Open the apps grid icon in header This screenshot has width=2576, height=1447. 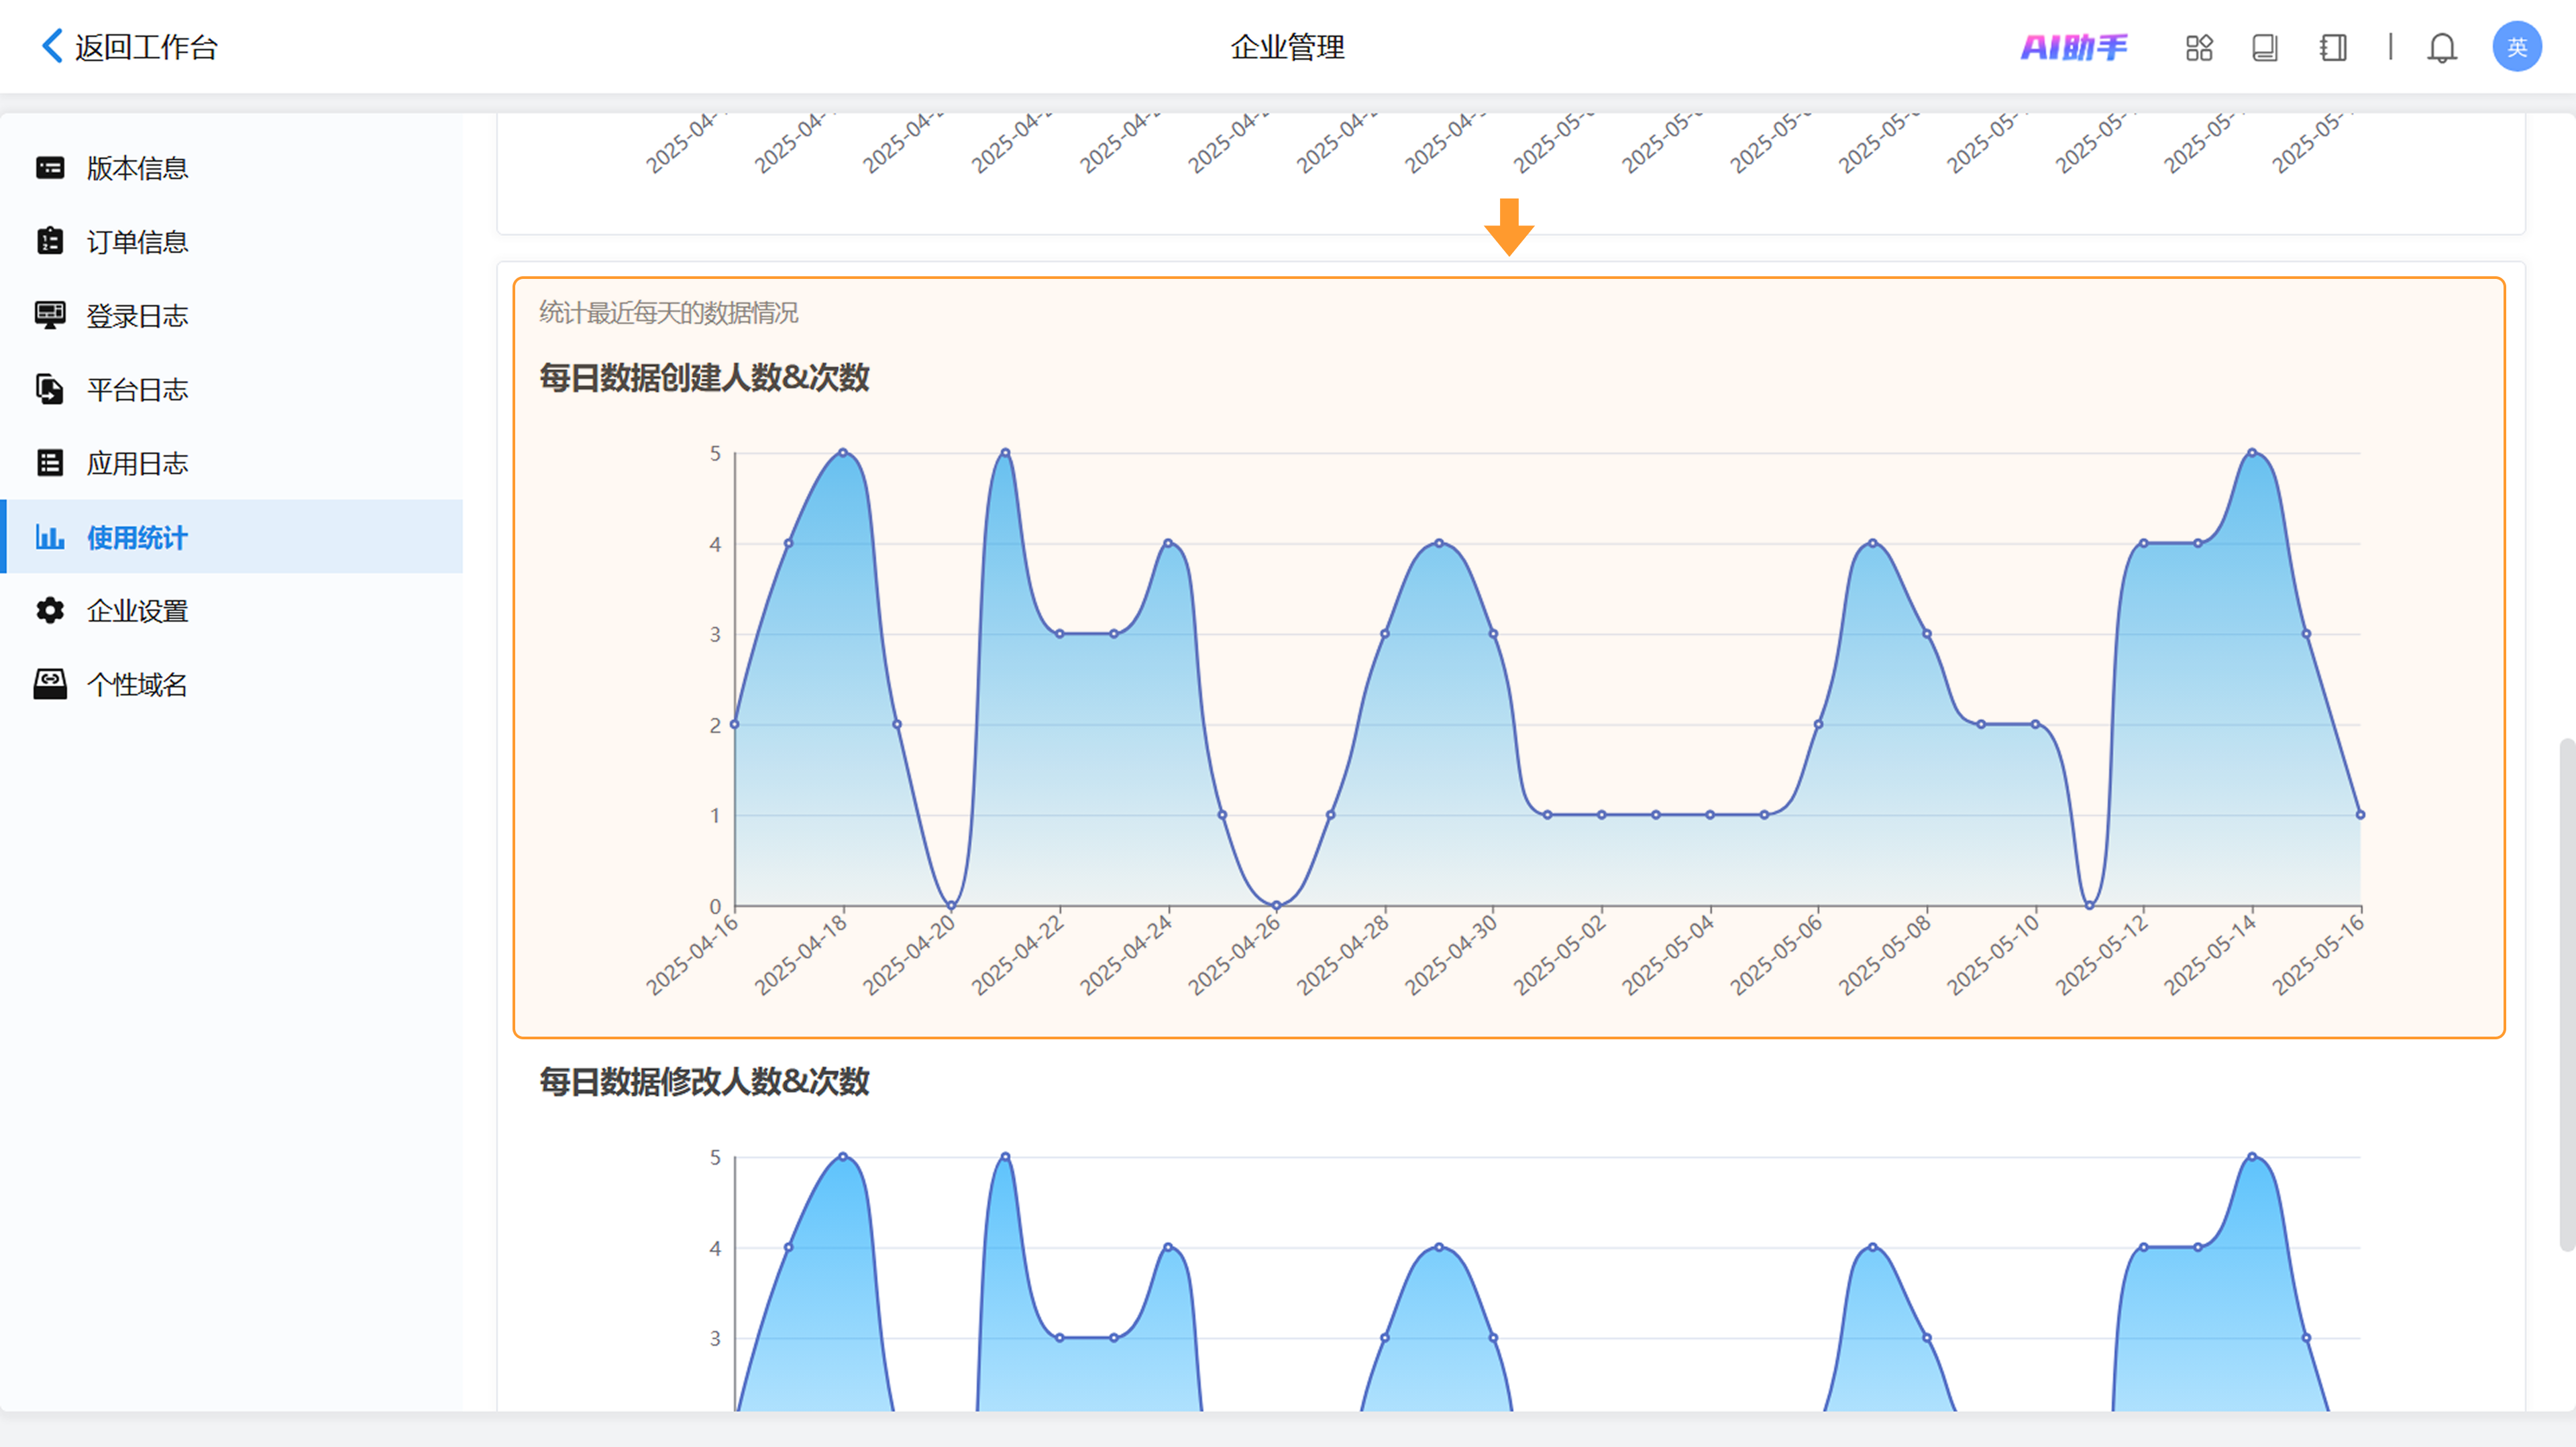pyautogui.click(x=2199, y=47)
